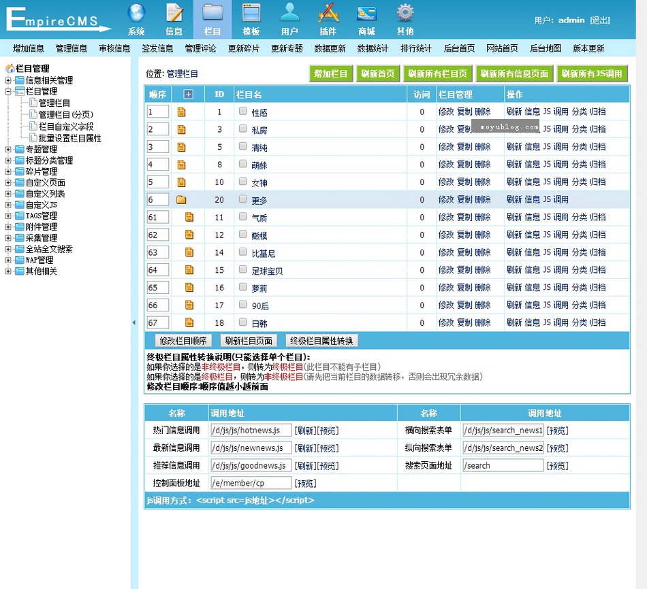Viewport: 647px width, 589px height.
Task: Open the 插件 tools icon
Action: point(328,13)
